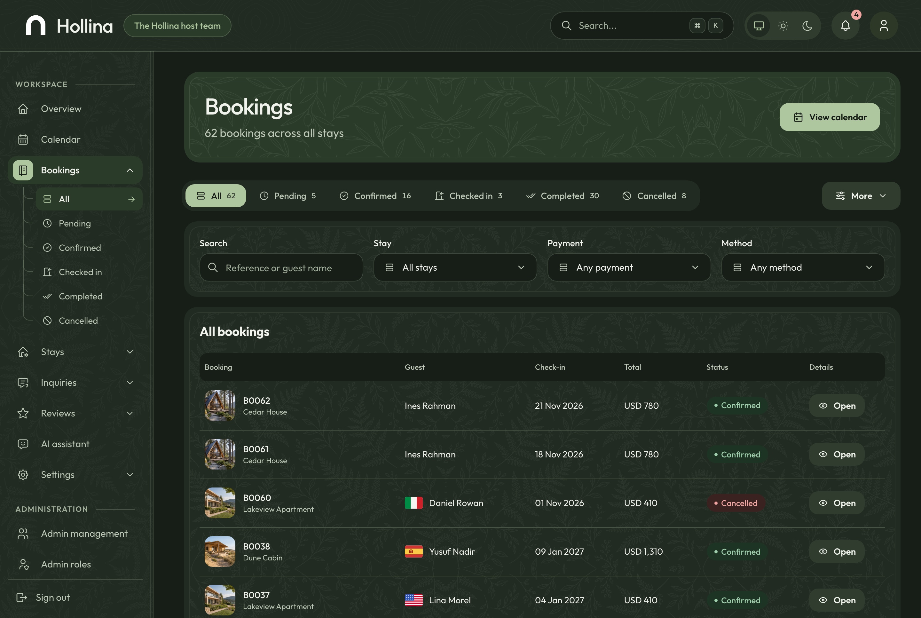Select Cancelled in sidebar submenu

89,321
